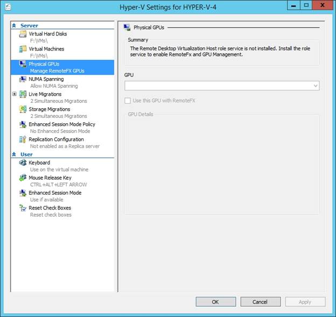
Task: Select Virtual Hard Disks setting
Action: (48, 34)
